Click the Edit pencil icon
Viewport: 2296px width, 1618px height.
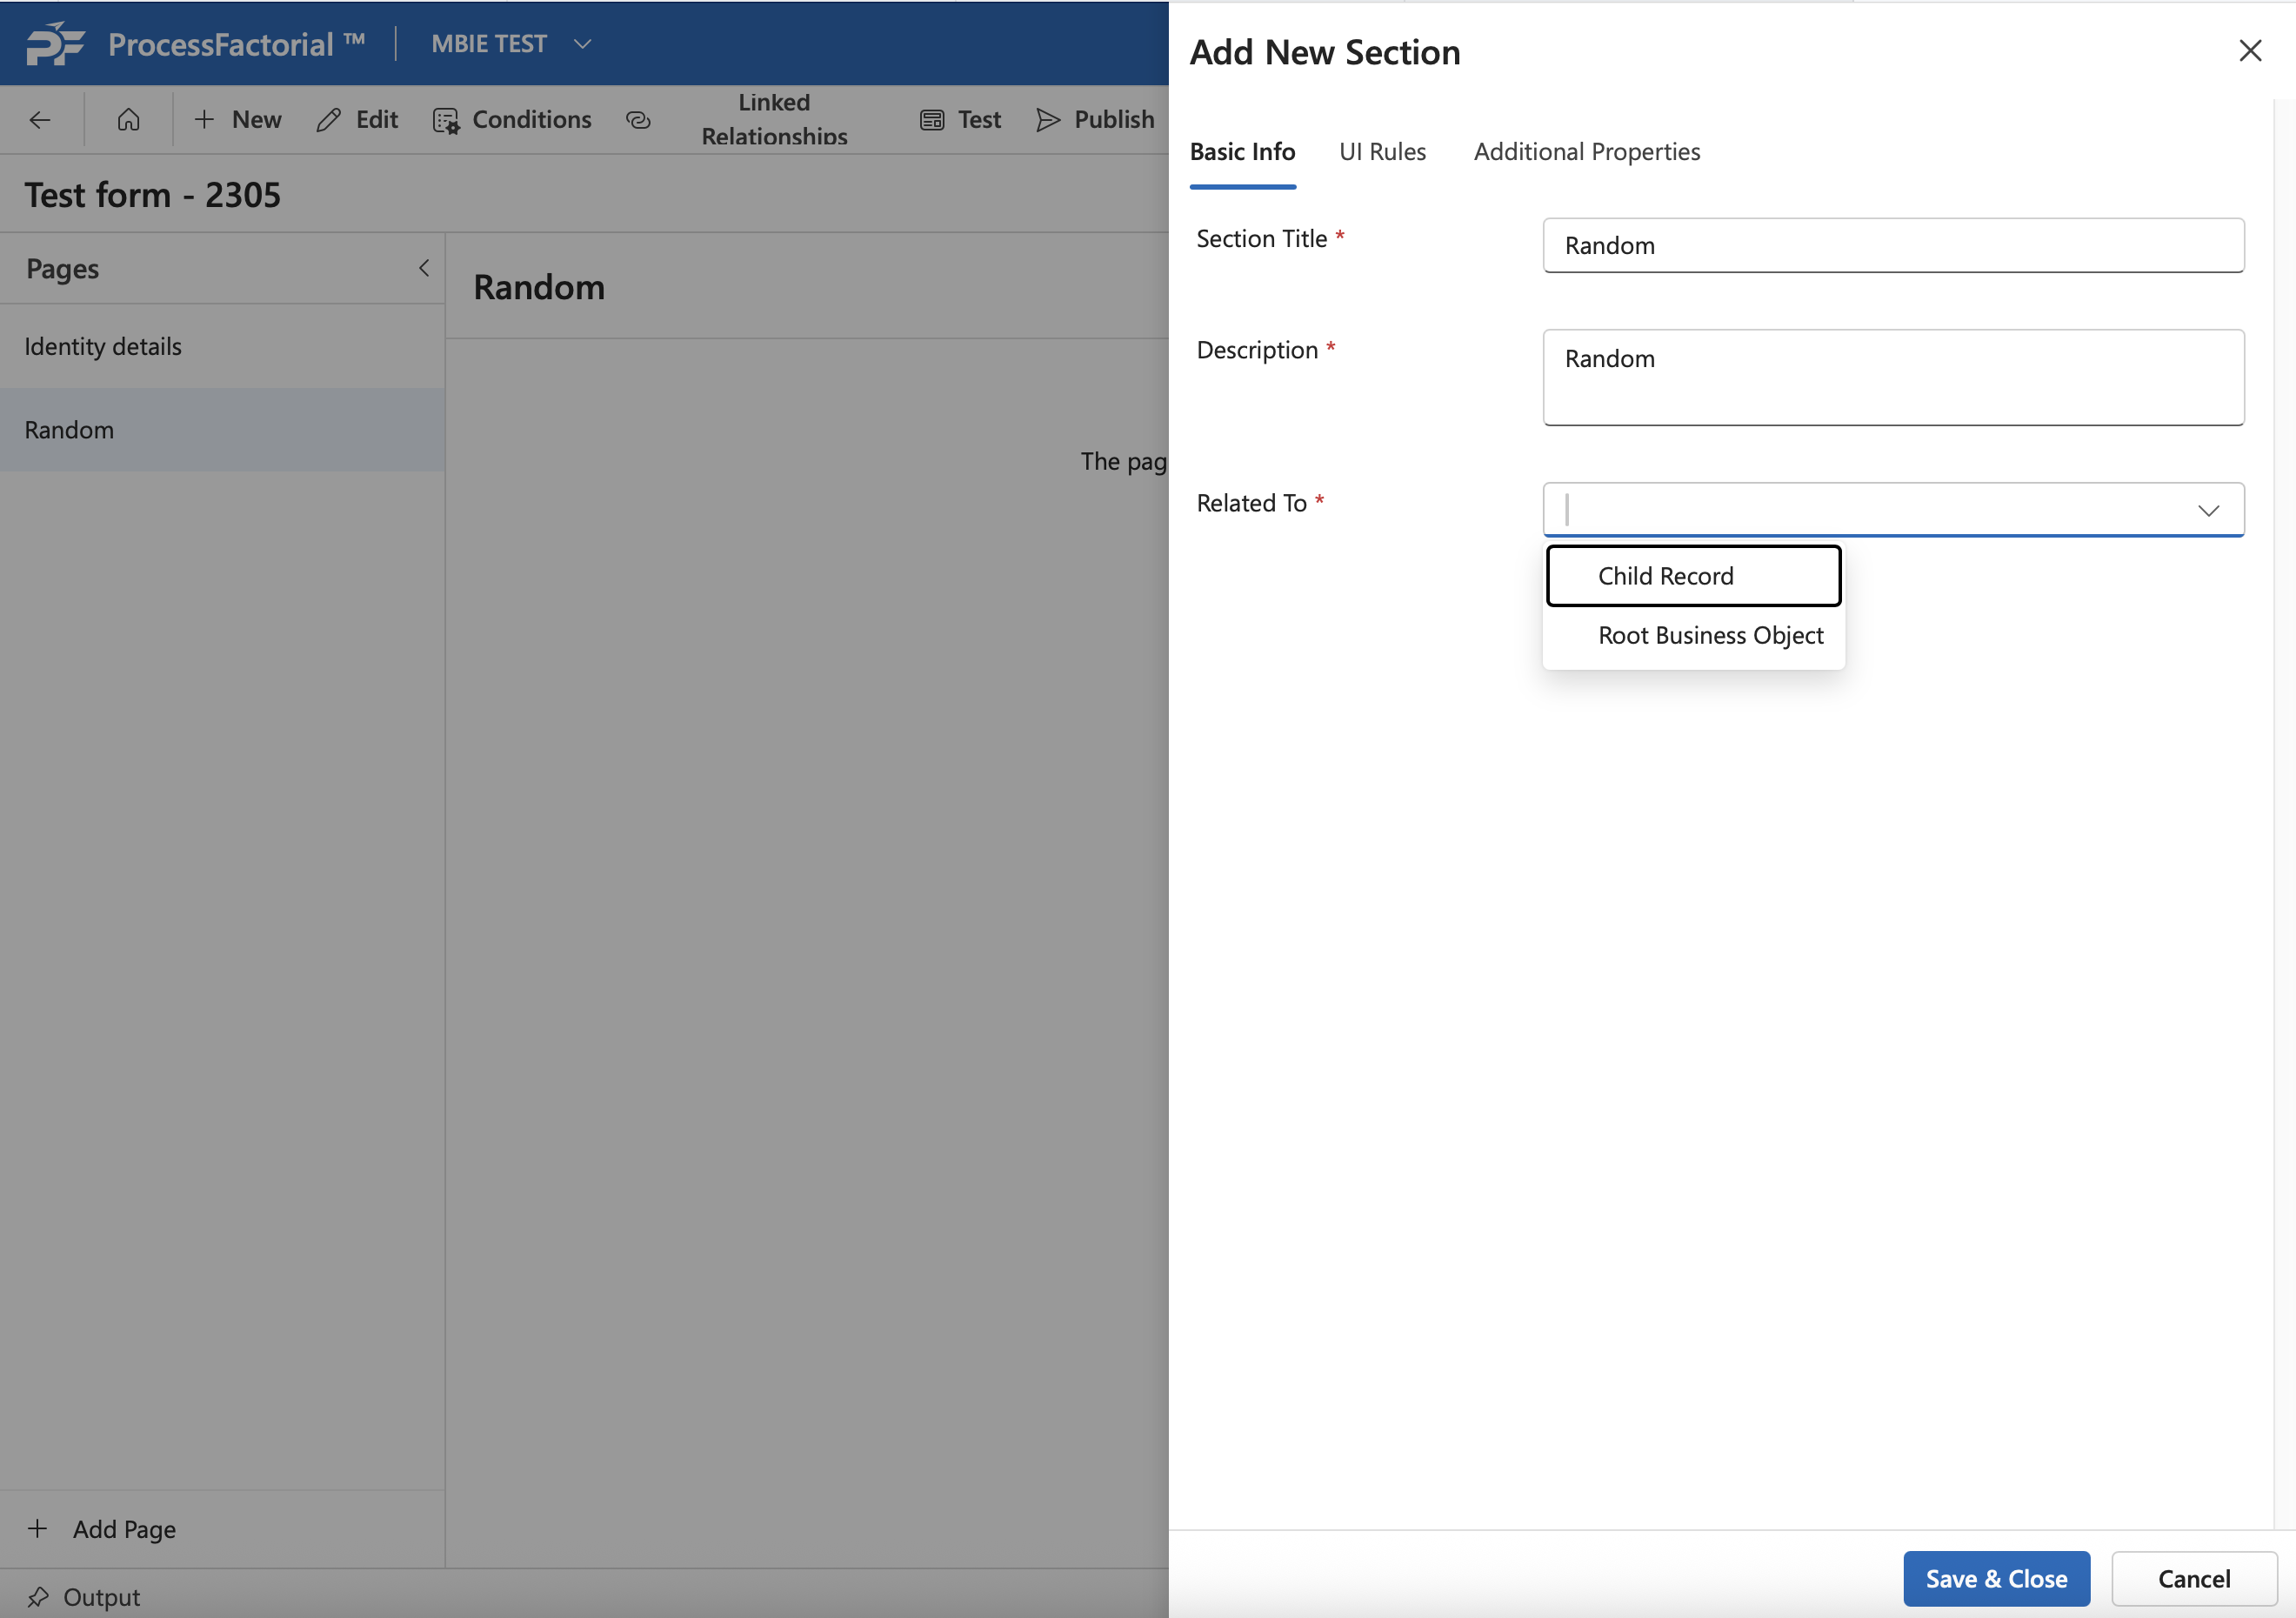(x=329, y=120)
